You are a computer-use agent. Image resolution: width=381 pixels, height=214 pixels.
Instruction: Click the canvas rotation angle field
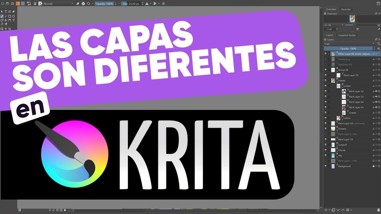point(332,29)
